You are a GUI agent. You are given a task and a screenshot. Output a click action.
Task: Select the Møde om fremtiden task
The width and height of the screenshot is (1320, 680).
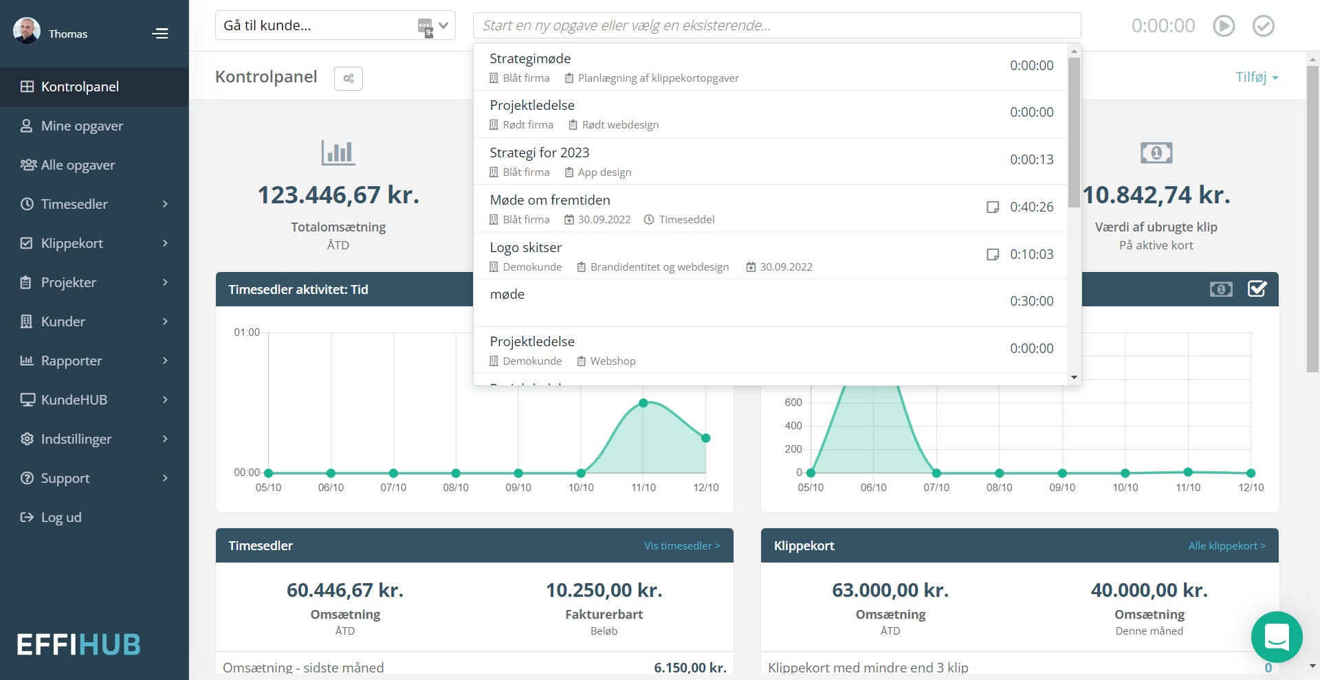pos(771,209)
